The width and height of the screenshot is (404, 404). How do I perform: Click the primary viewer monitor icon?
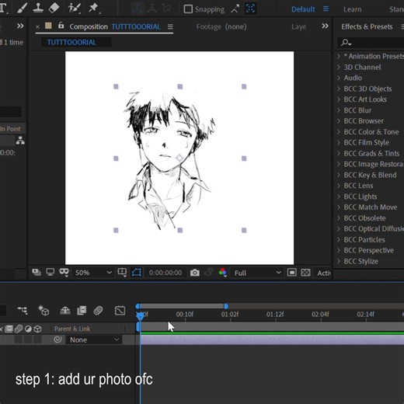[x=50, y=273]
